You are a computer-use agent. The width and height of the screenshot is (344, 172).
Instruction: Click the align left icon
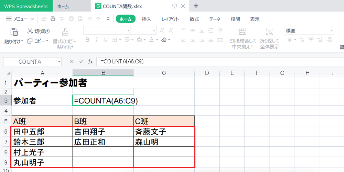tap(183, 40)
